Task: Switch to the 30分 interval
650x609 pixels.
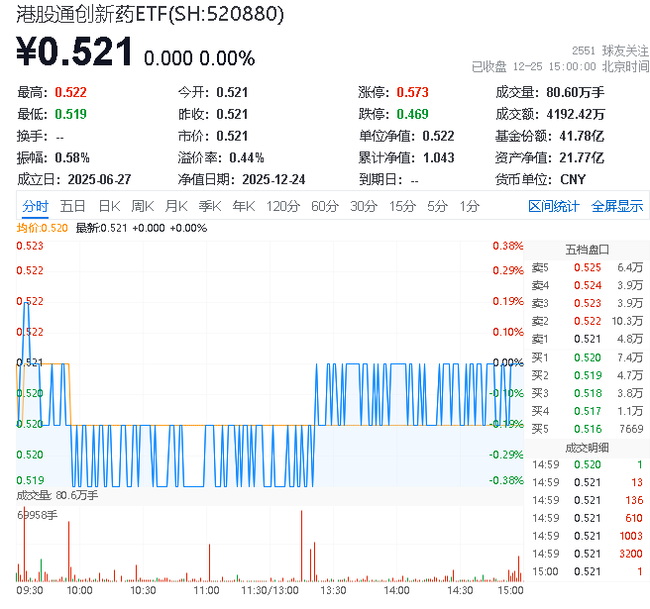Action: tap(364, 206)
